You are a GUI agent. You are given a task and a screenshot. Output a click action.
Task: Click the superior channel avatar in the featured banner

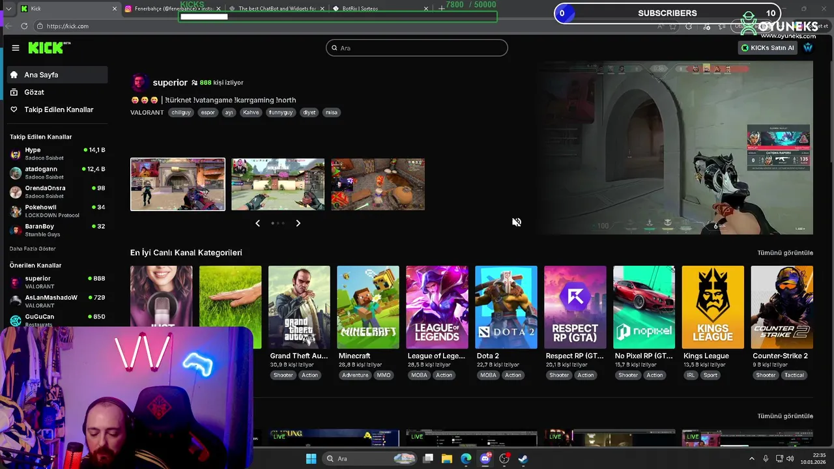139,83
